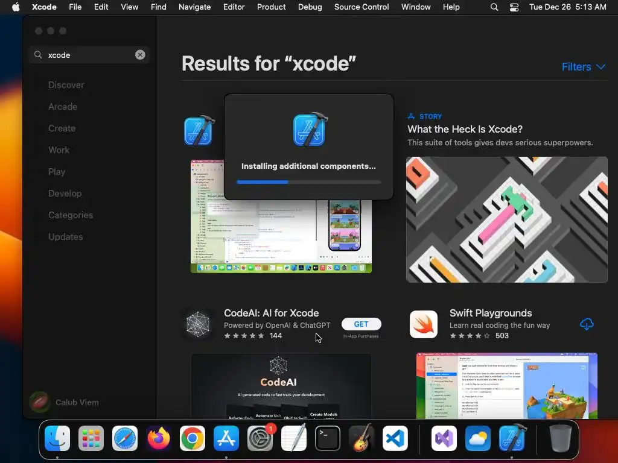Open the View menu

point(129,7)
